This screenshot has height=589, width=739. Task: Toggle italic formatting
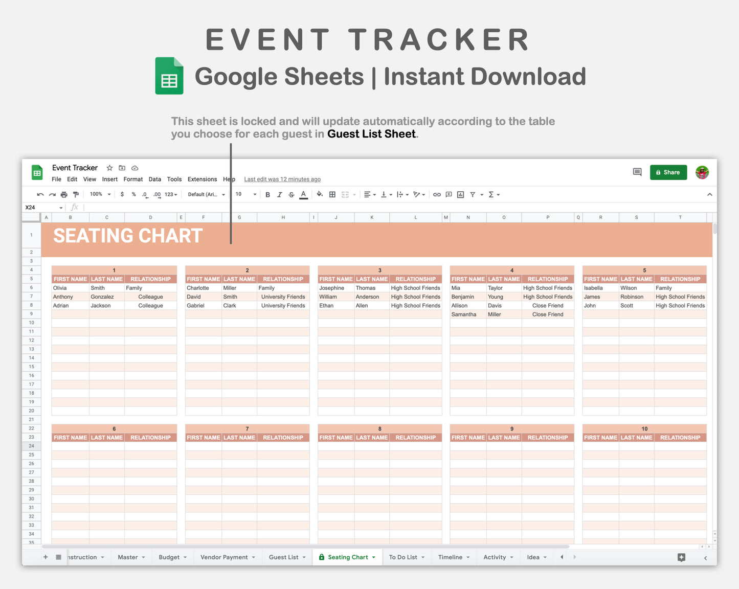point(279,194)
